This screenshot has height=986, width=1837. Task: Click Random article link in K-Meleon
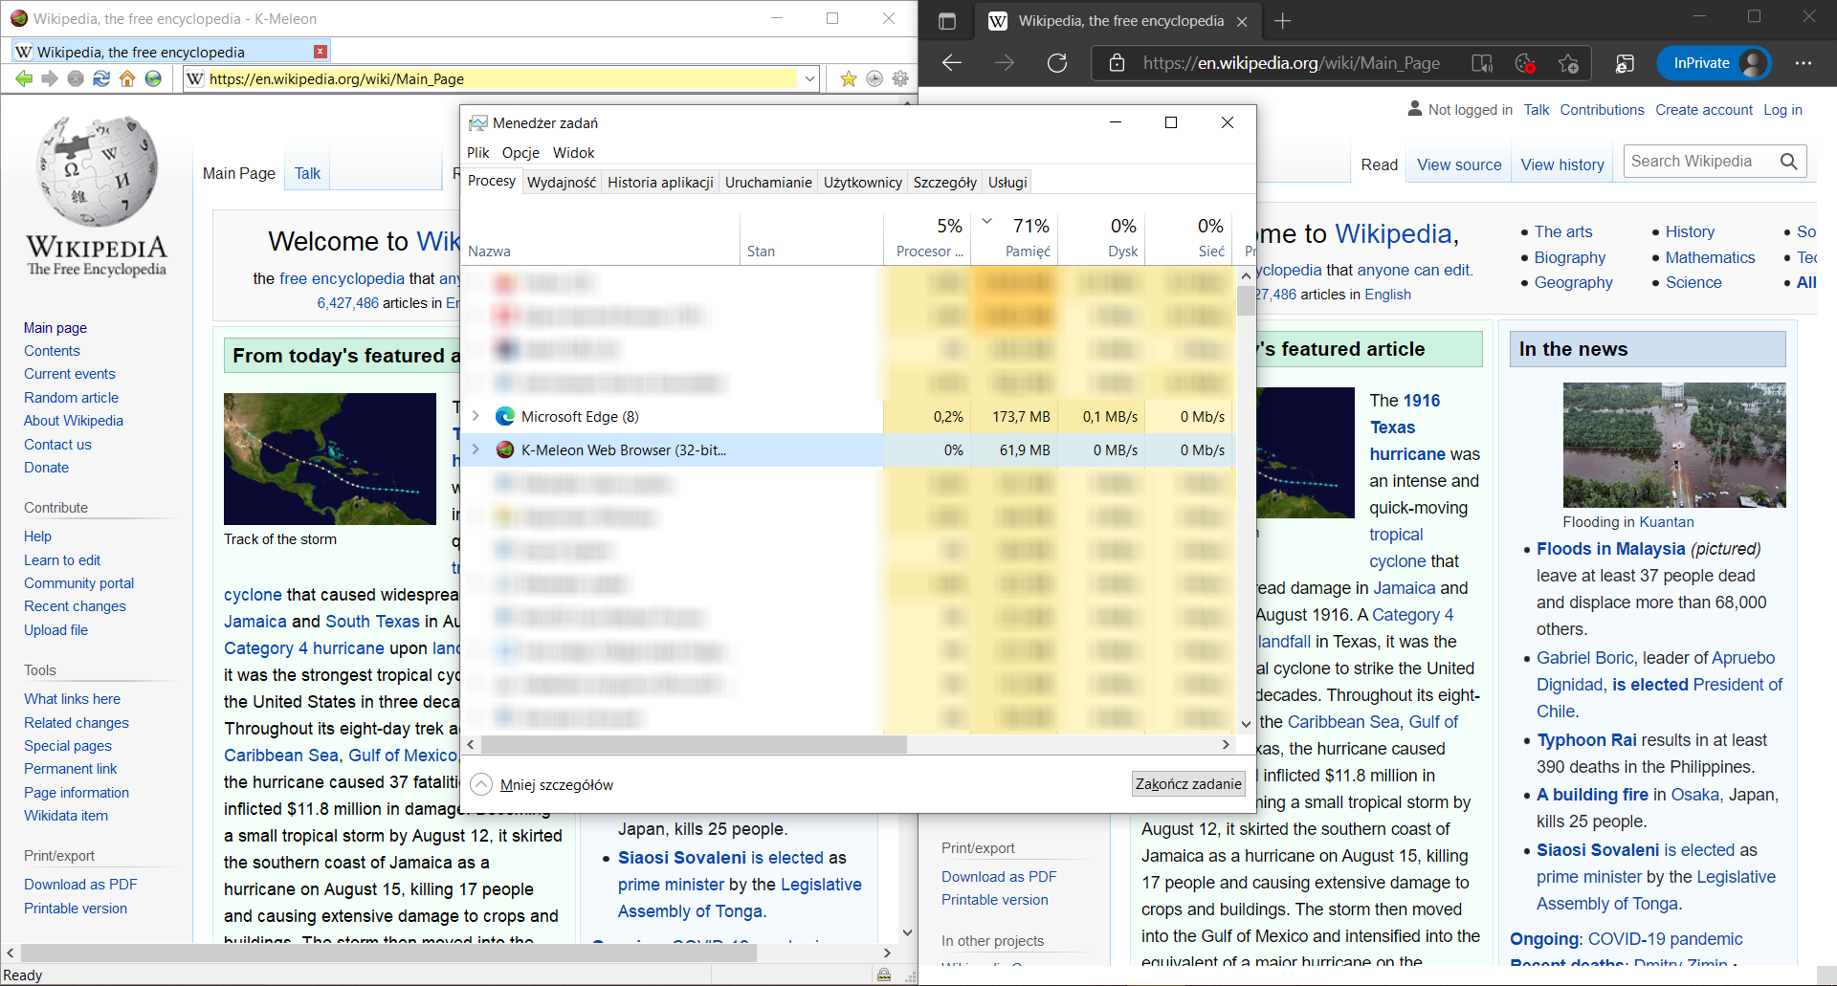(71, 397)
